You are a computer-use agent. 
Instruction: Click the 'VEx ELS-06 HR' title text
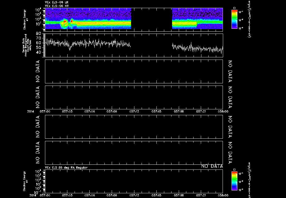(56, 6)
